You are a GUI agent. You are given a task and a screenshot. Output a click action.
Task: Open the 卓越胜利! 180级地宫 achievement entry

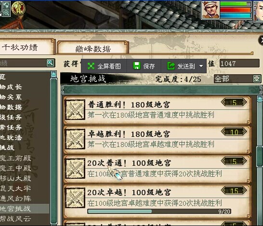tap(157, 140)
